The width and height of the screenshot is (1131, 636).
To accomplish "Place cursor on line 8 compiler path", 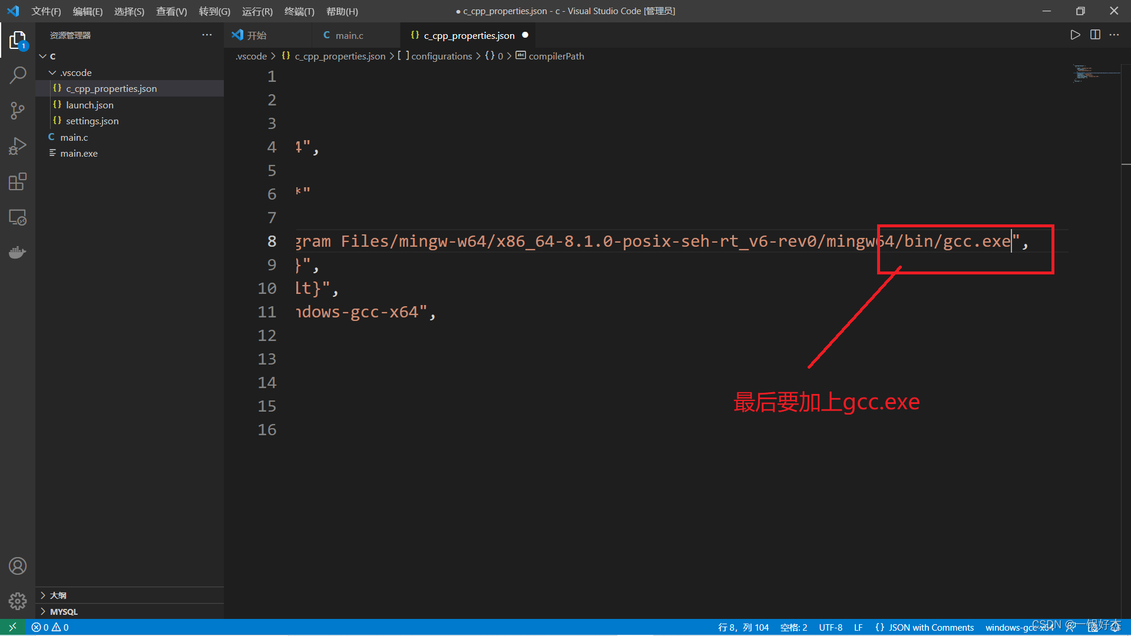I will click(663, 241).
